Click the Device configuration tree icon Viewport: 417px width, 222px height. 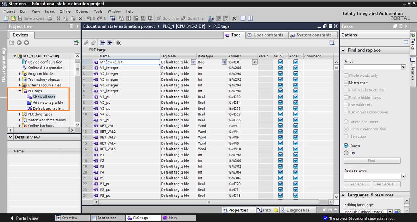coord(24,62)
